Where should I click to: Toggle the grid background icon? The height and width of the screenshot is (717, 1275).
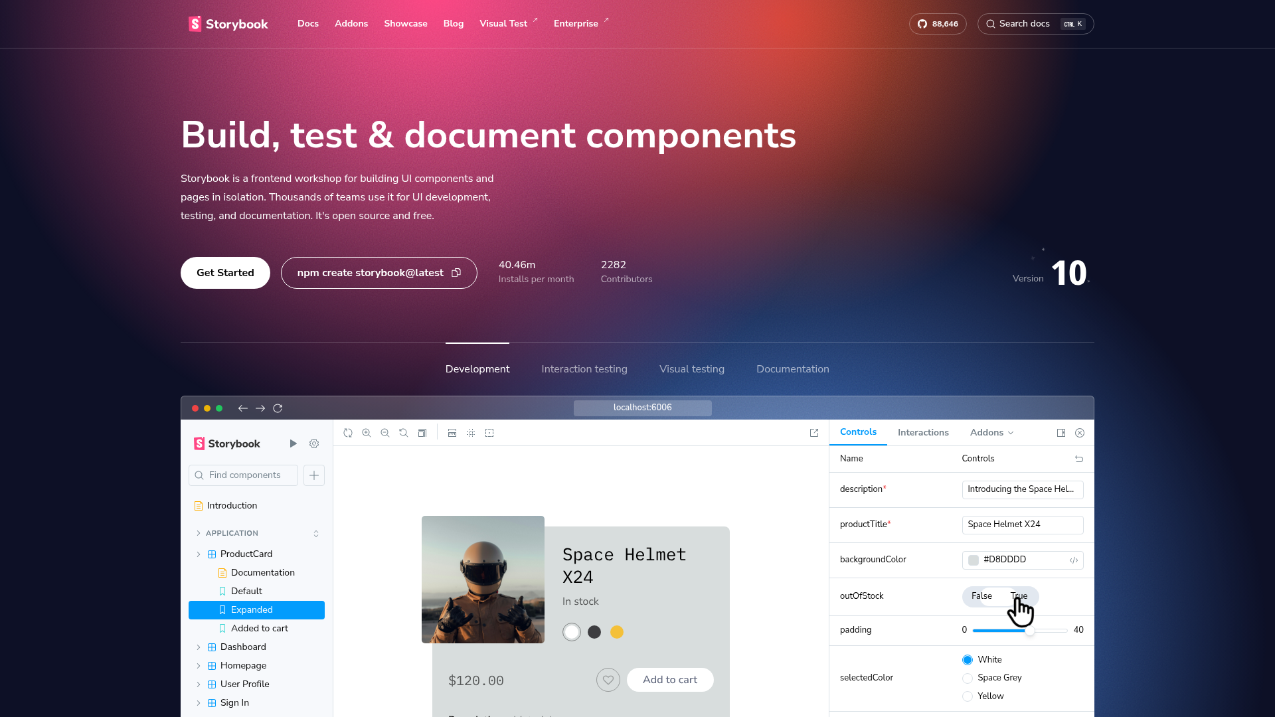pyautogui.click(x=471, y=433)
